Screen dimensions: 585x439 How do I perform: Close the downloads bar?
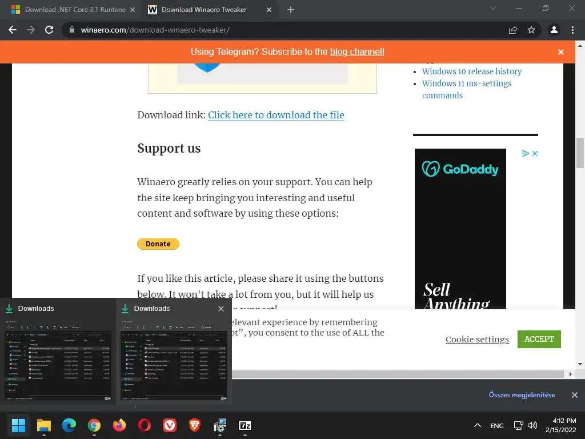575,394
